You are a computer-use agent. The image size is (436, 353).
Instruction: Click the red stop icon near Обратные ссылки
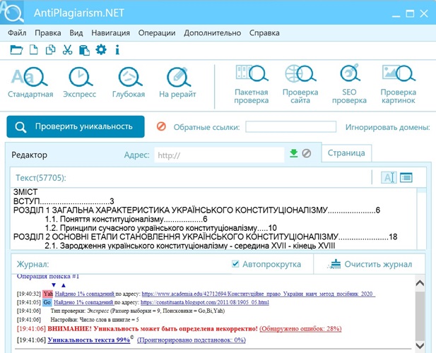point(161,126)
